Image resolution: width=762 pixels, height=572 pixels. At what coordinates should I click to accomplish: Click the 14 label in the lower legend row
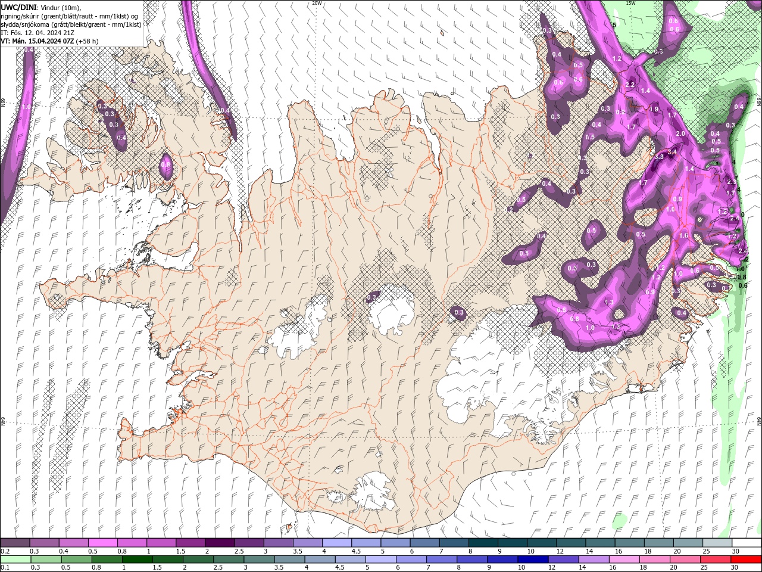(x=582, y=568)
